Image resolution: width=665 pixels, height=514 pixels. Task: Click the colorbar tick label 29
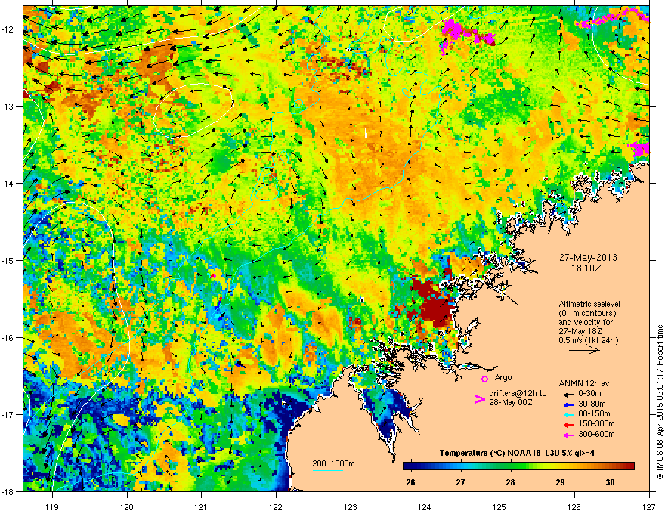tap(560, 482)
